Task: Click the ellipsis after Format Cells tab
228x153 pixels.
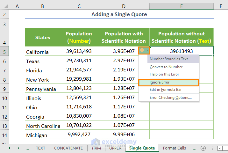Action: [x=194, y=148]
